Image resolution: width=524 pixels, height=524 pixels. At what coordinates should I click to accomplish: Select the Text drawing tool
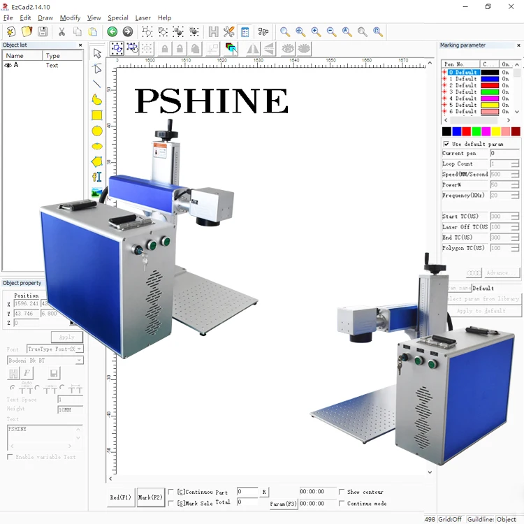click(97, 177)
